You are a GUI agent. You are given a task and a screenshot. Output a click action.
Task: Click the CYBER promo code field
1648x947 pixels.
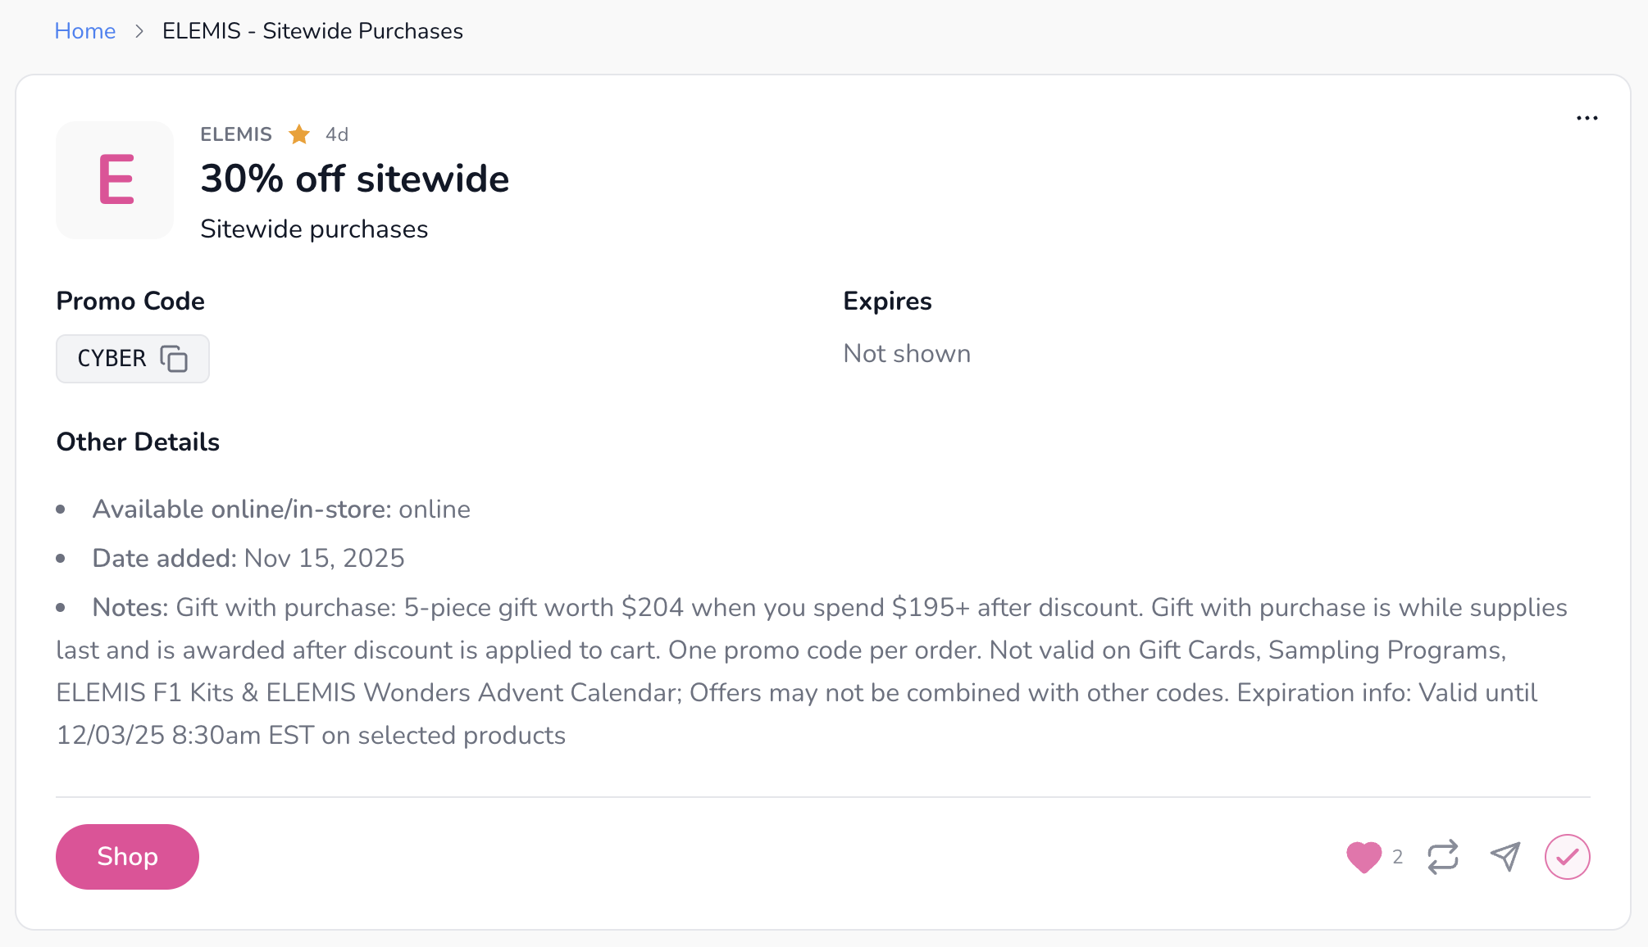pyautogui.click(x=112, y=359)
